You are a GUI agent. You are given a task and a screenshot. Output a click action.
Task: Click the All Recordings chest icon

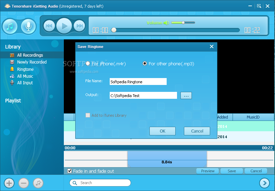coord(12,56)
